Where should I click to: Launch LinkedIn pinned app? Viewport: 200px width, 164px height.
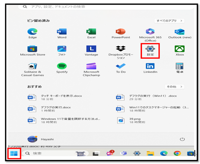[x=150, y=68]
